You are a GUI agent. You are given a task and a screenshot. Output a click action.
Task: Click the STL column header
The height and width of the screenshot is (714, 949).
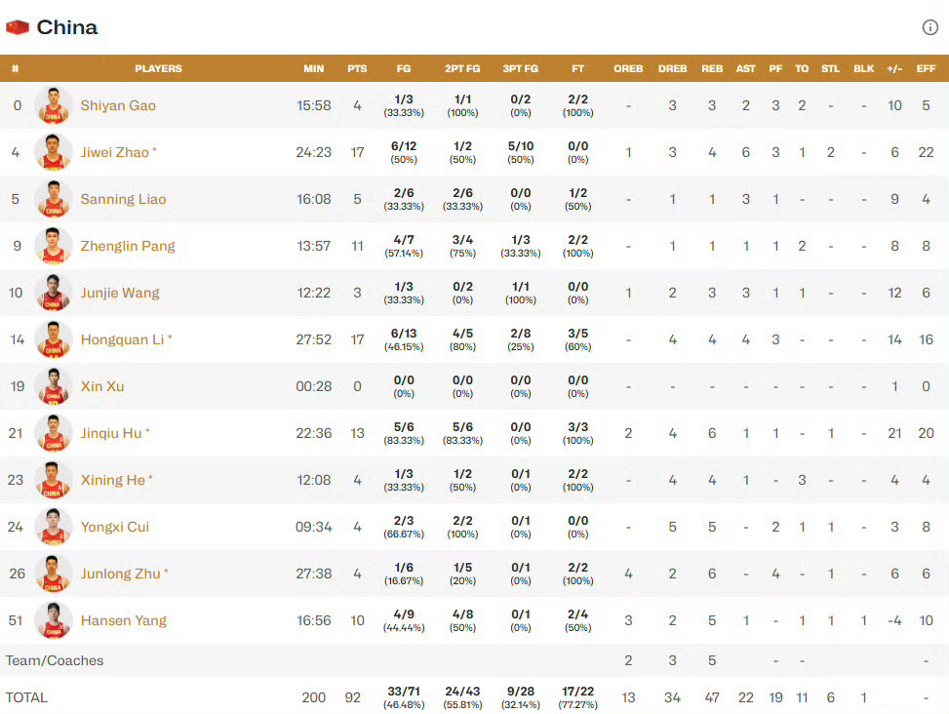coord(830,68)
